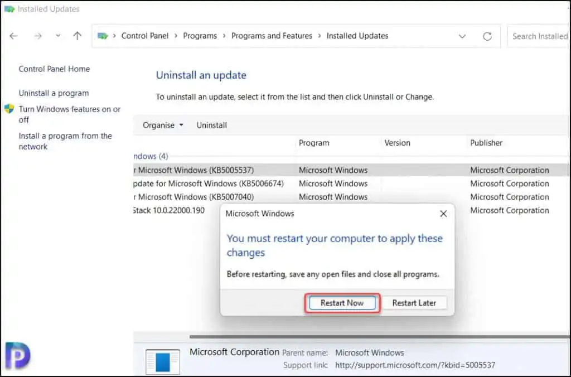Open the Organise dropdown menu
The width and height of the screenshot is (571, 377).
tap(163, 125)
